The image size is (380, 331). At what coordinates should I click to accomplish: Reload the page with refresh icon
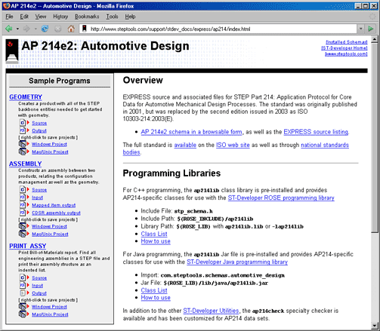(45, 29)
